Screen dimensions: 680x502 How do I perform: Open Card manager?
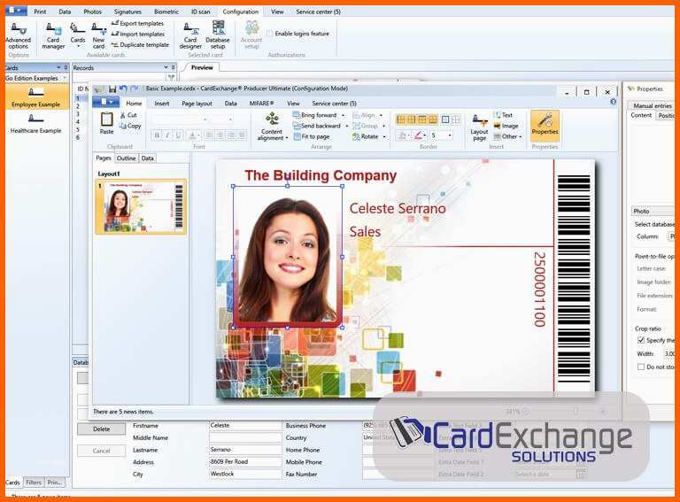[53, 36]
